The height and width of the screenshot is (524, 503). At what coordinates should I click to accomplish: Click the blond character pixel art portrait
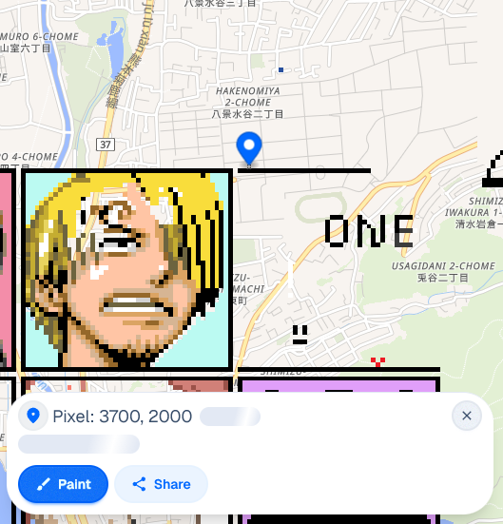coord(127,270)
